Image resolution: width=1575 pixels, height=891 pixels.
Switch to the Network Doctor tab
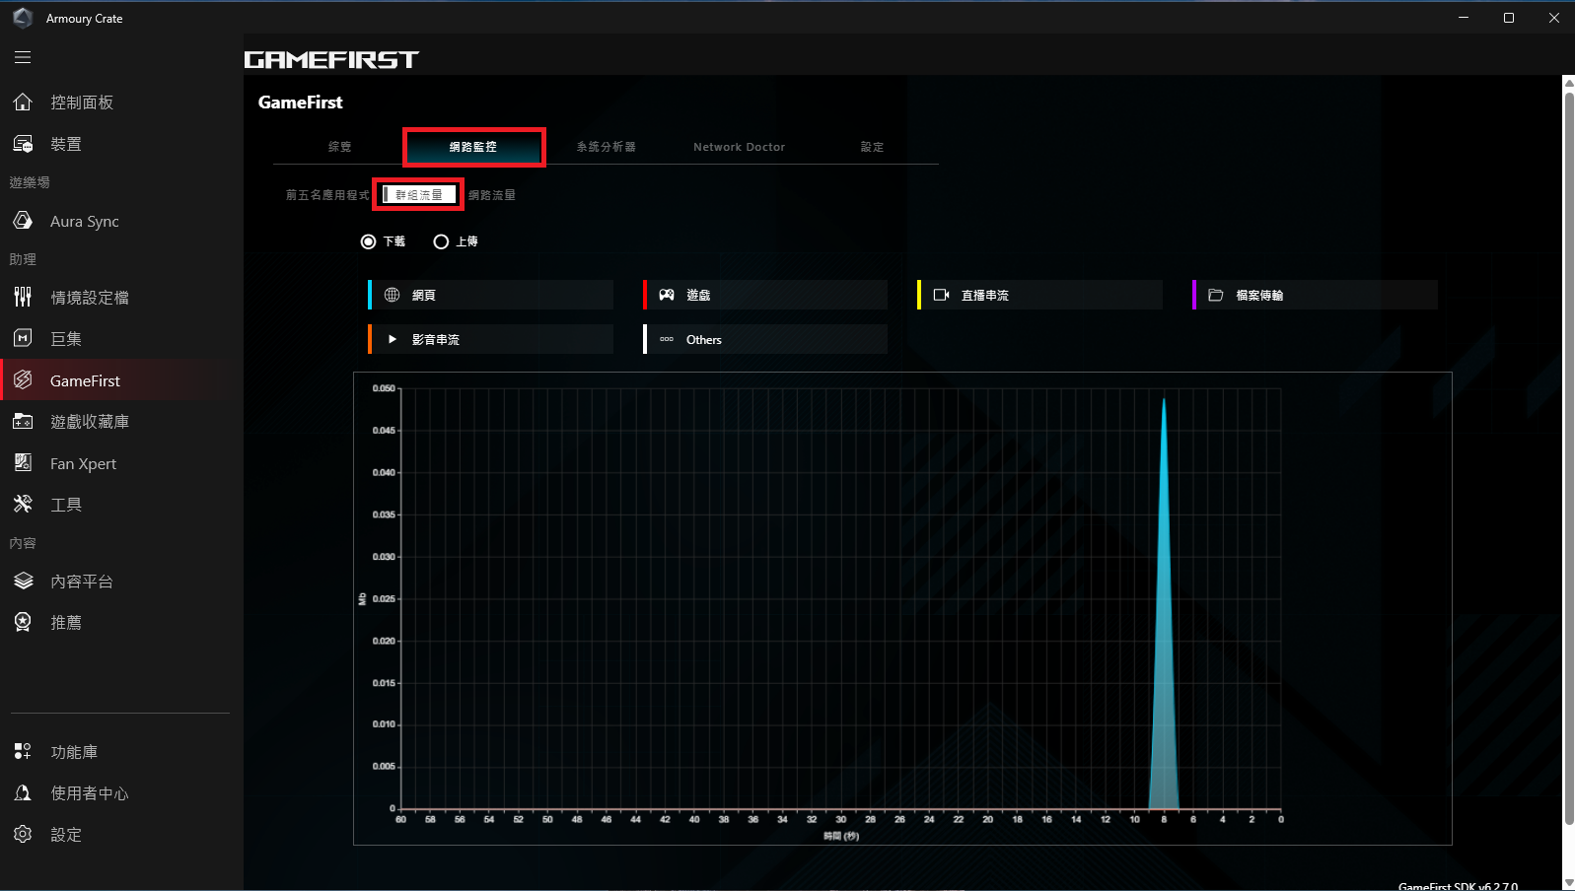(739, 147)
